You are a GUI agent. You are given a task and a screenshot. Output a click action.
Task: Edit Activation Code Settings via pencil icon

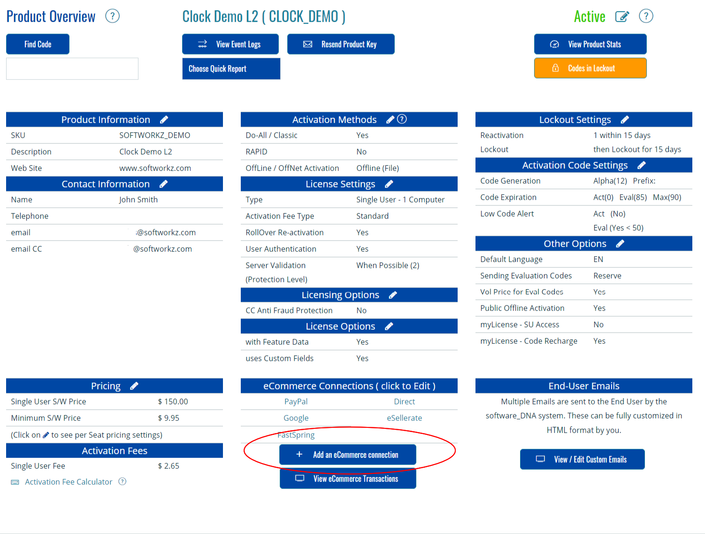pos(642,165)
